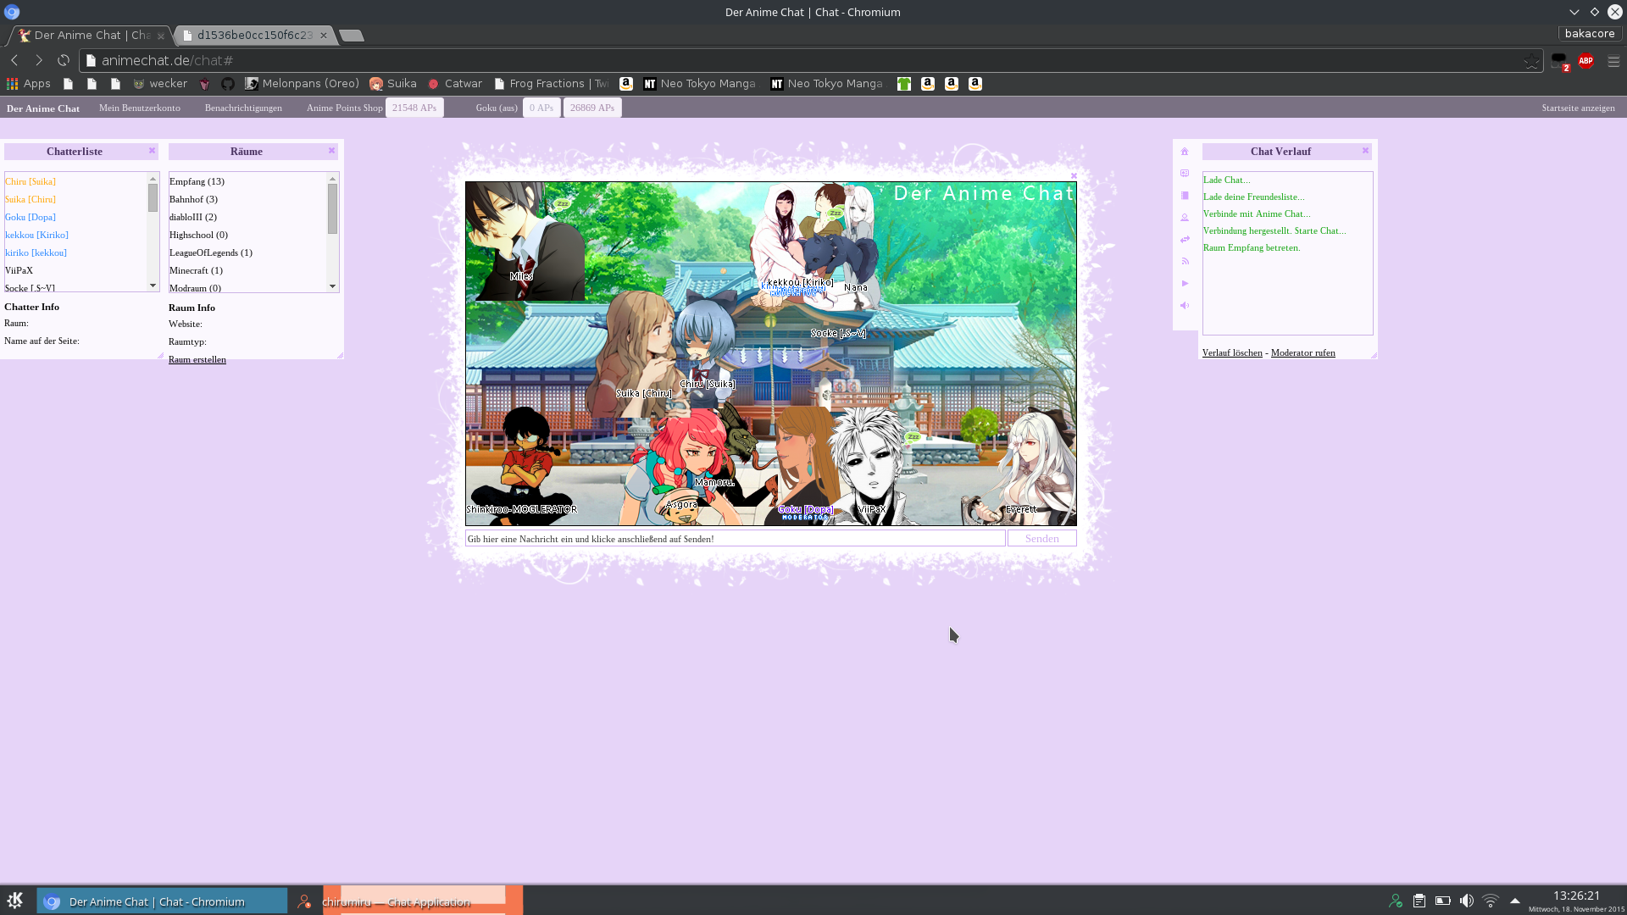Open Benachrichtigungen menu item
Image resolution: width=1627 pixels, height=915 pixels.
point(243,108)
